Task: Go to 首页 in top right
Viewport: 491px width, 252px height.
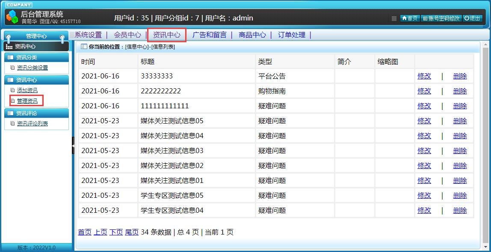Action: [410, 18]
